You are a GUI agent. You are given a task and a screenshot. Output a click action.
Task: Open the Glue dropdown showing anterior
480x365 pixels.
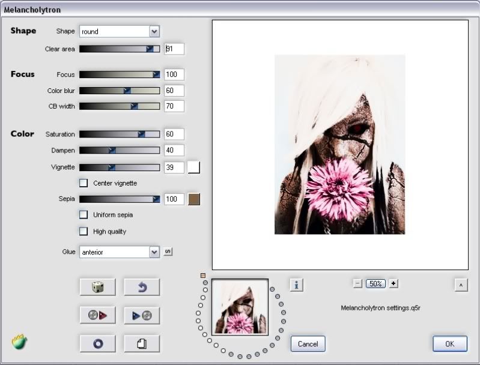click(x=120, y=252)
